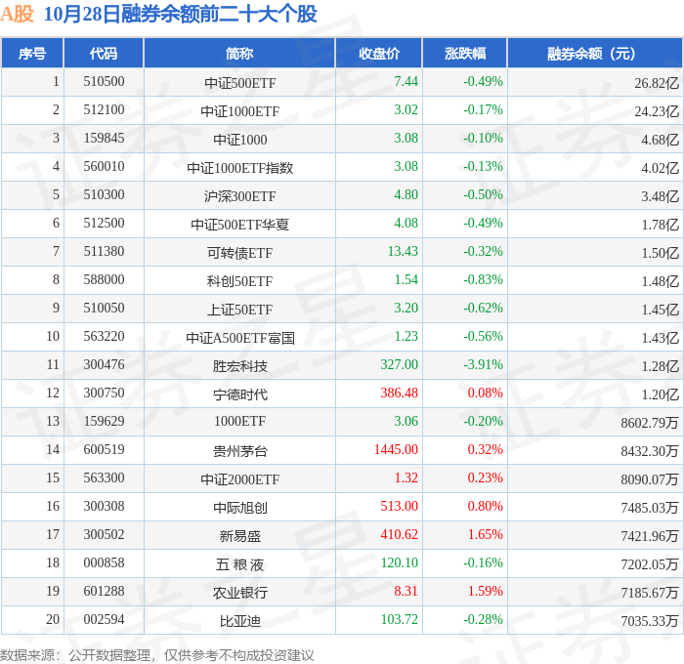This screenshot has height=664, width=684.
Task: Click stock code 512100
Action: click(104, 110)
